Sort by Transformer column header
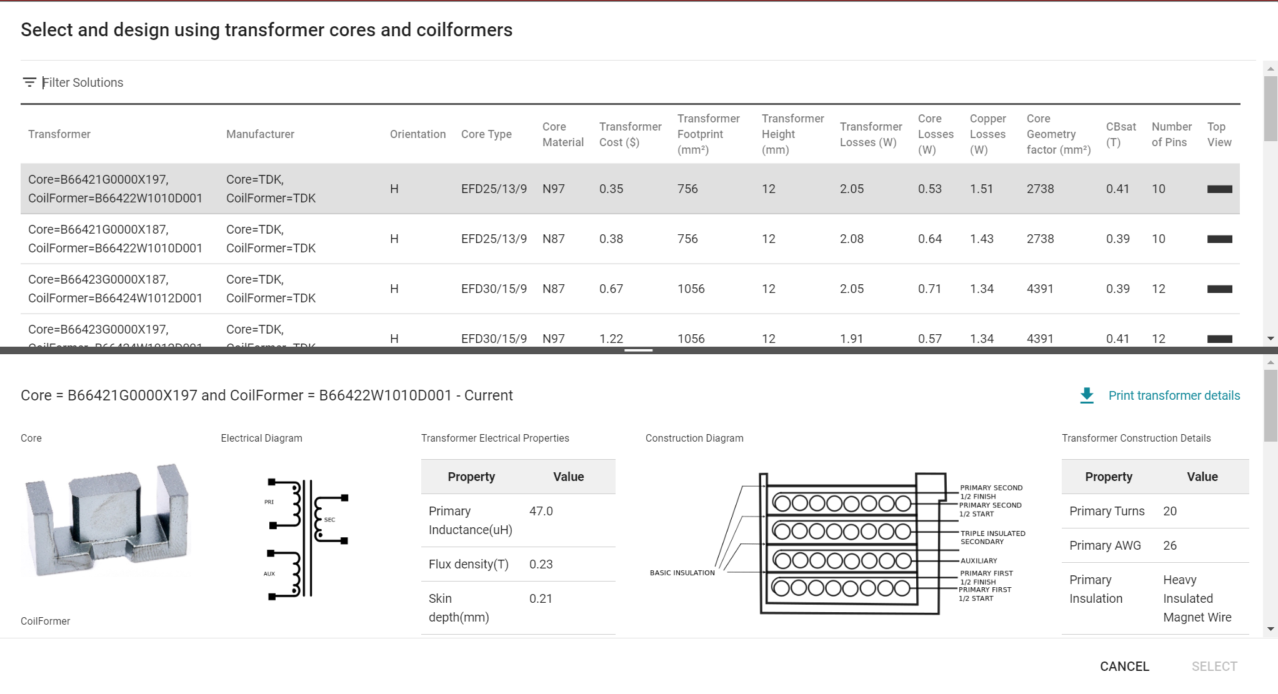Viewport: 1278px width, 694px height. pos(59,134)
